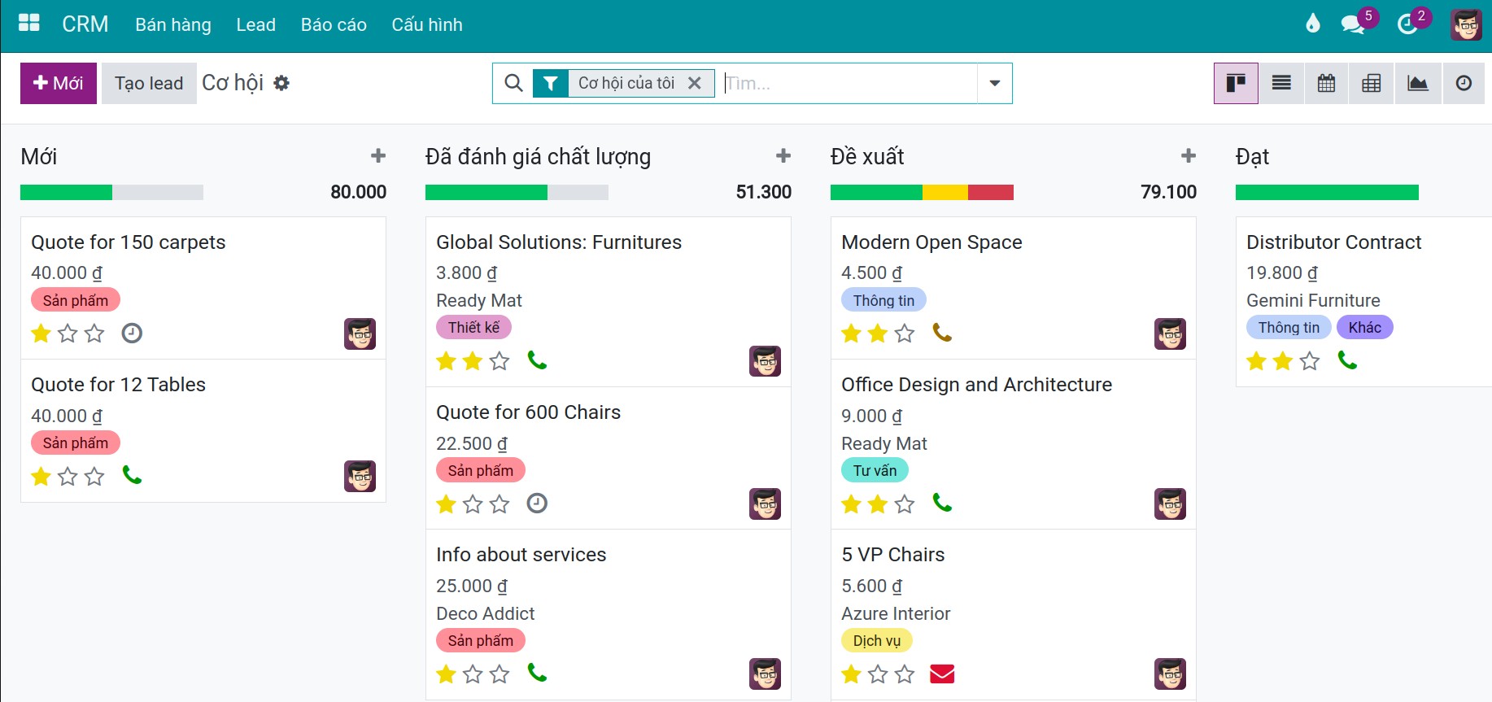Set second star on Quote for 600 Chairs
The width and height of the screenshot is (1492, 702).
(x=473, y=504)
